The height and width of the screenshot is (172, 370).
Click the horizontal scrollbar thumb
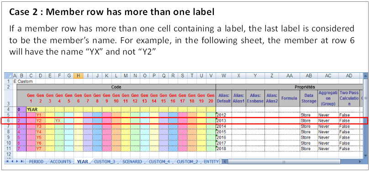pyautogui.click(x=284, y=162)
